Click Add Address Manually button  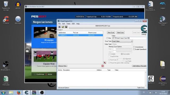pos(139,66)
